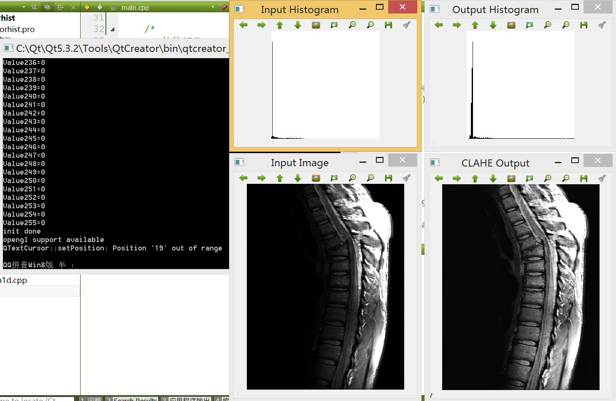This screenshot has height=401, width=616.
Task: Click the spine MRI in Input Image window
Action: (x=325, y=287)
